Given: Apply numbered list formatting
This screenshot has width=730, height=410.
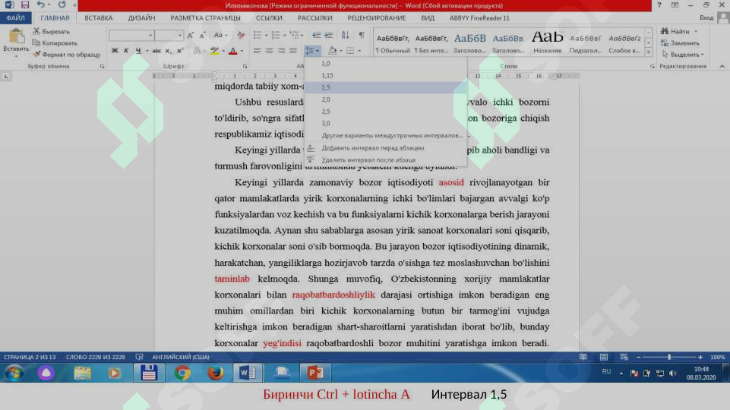Looking at the screenshot, I should pos(275,36).
